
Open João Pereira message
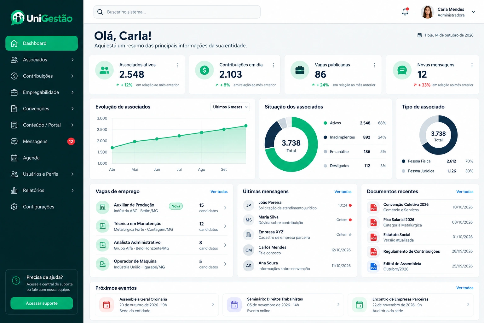coord(297,205)
